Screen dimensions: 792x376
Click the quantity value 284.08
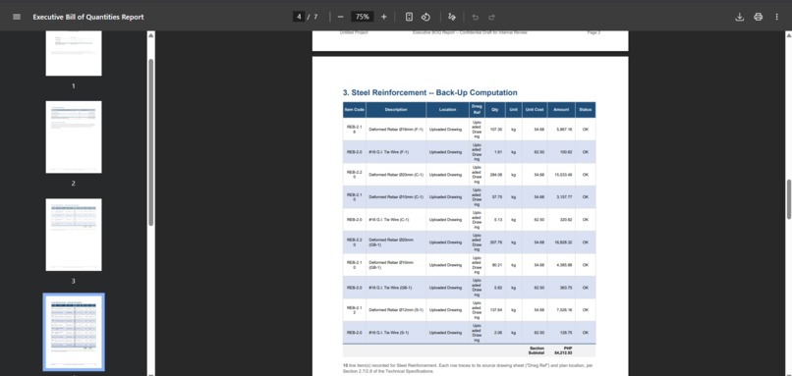point(496,175)
